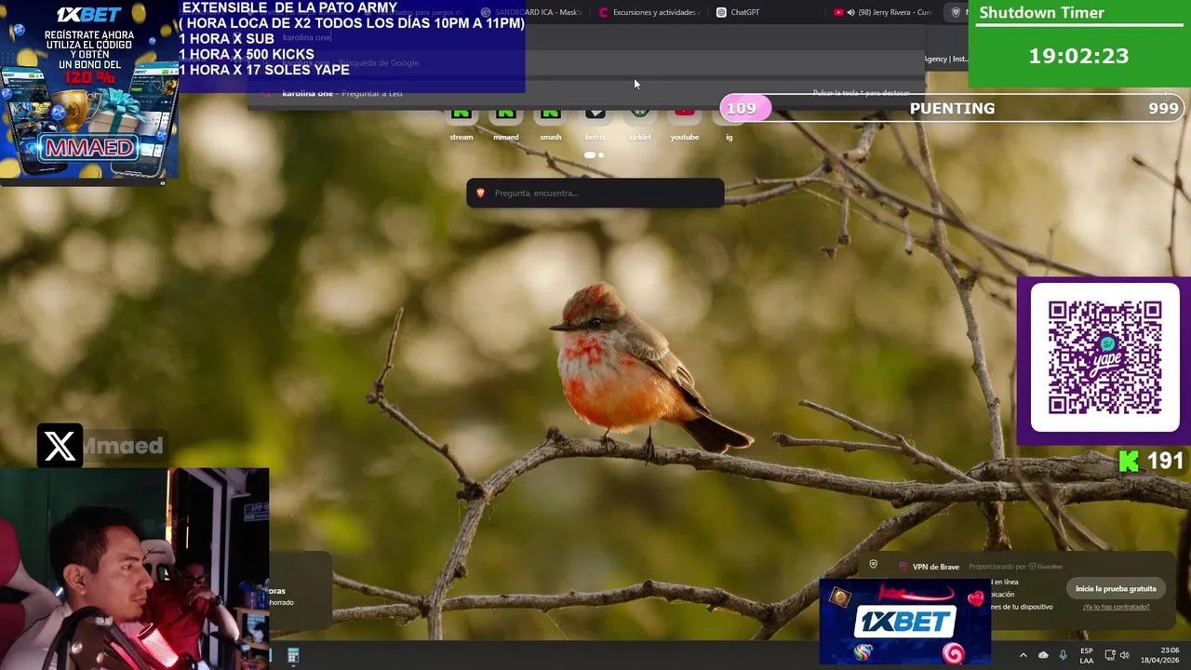Switch to the SANDBOARD ICA tab
This screenshot has width=1191, height=670.
coord(531,12)
